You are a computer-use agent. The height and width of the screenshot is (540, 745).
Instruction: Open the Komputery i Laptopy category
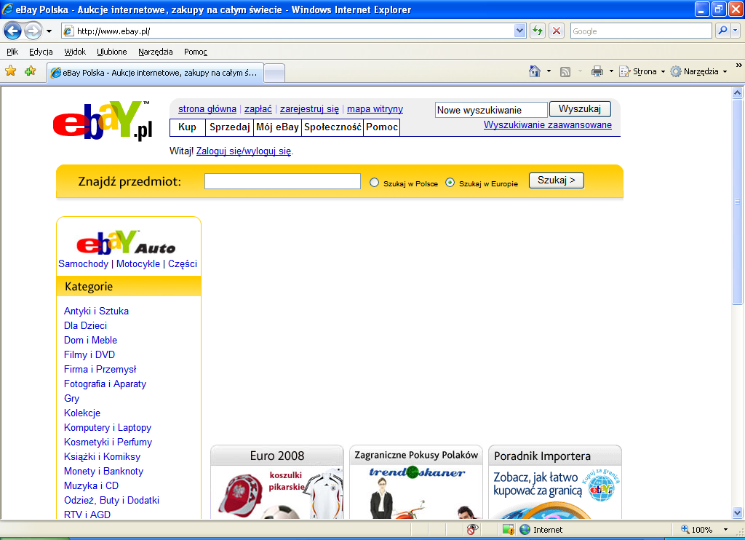pyautogui.click(x=108, y=427)
